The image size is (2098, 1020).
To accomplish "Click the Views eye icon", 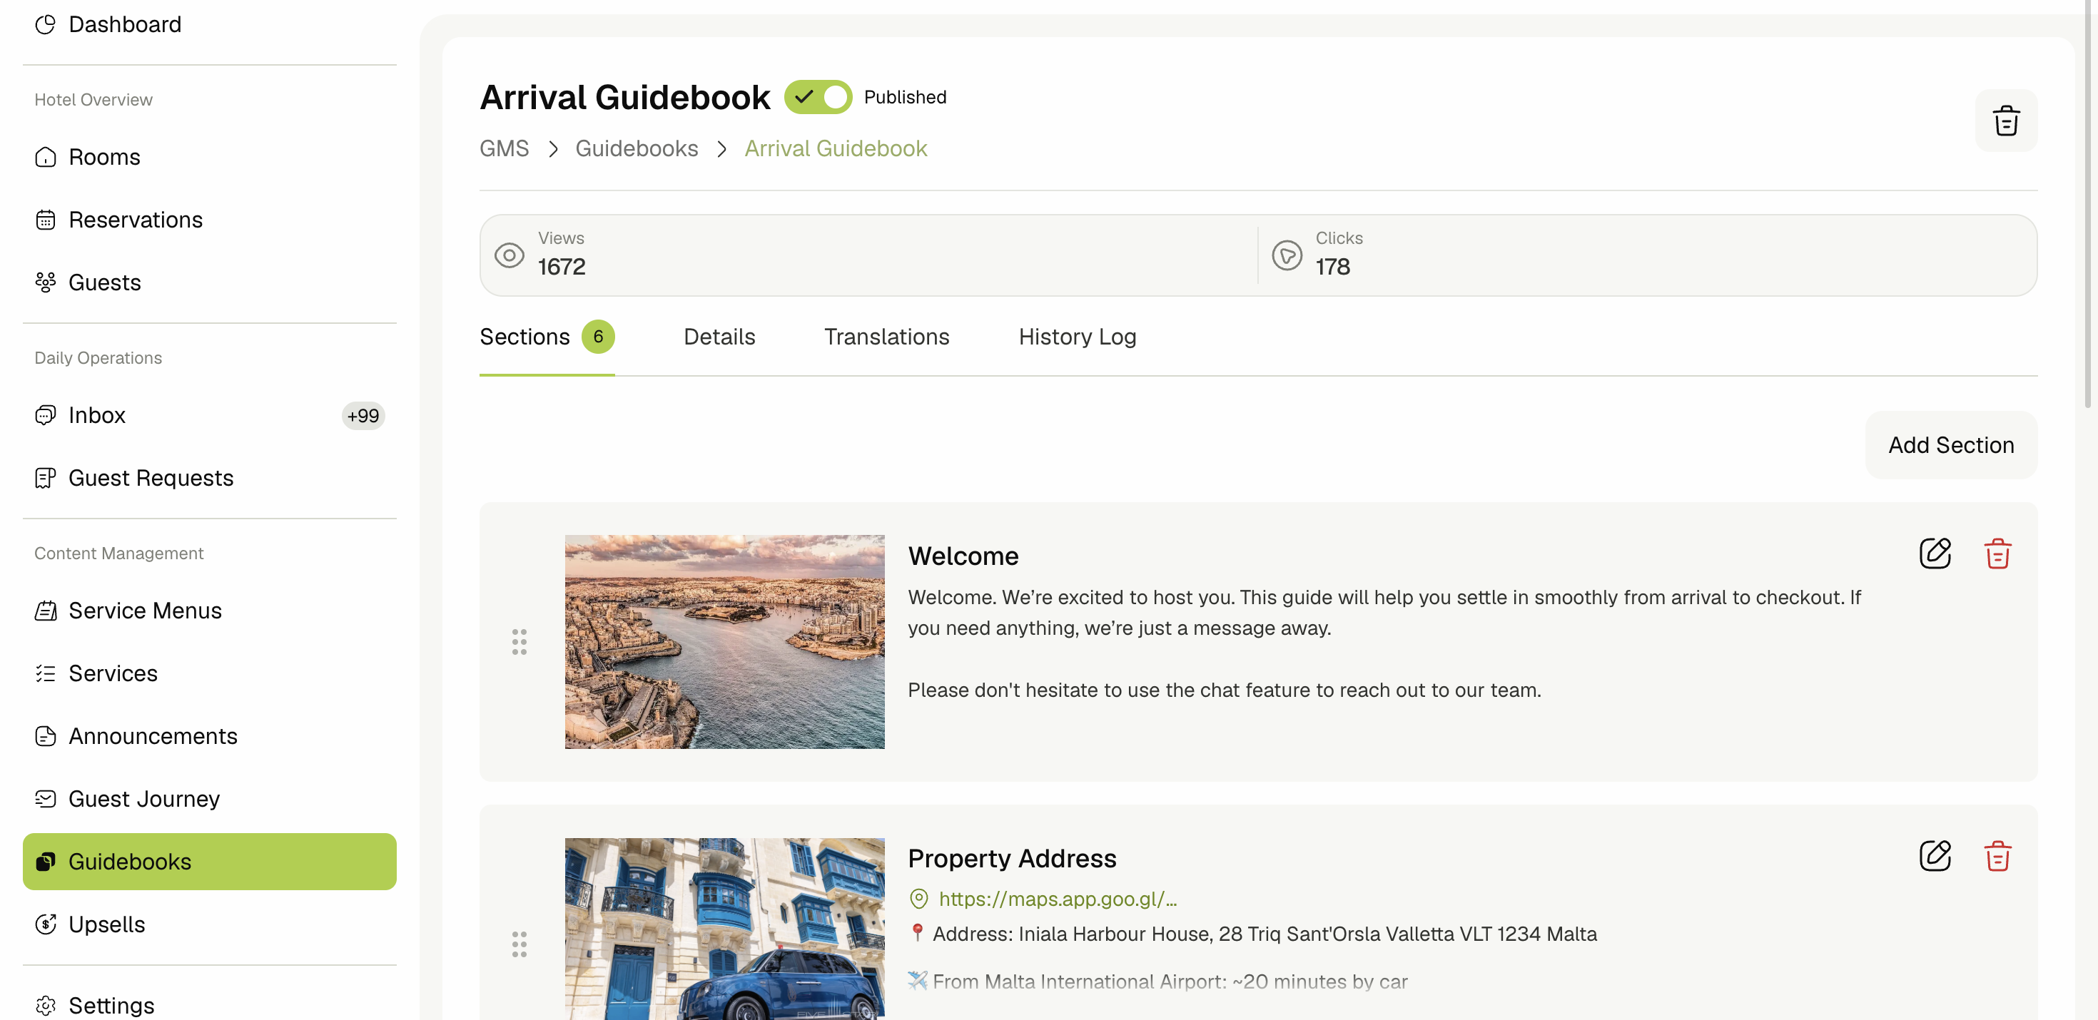I will (509, 255).
